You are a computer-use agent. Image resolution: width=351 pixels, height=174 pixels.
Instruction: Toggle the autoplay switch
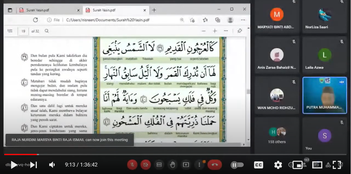coord(237,165)
